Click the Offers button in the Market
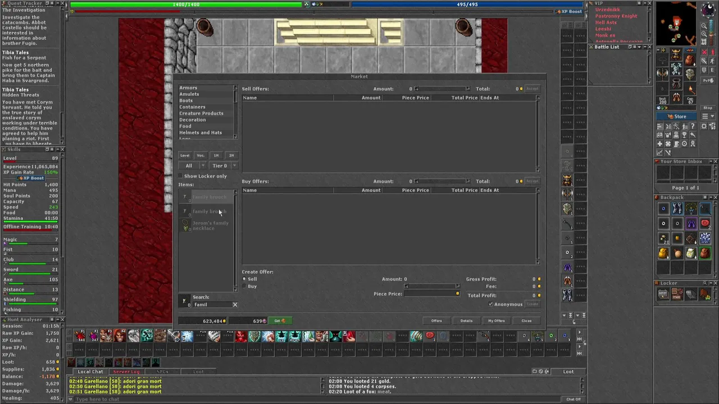Screen dimensions: 719x404 pyautogui.click(x=436, y=321)
